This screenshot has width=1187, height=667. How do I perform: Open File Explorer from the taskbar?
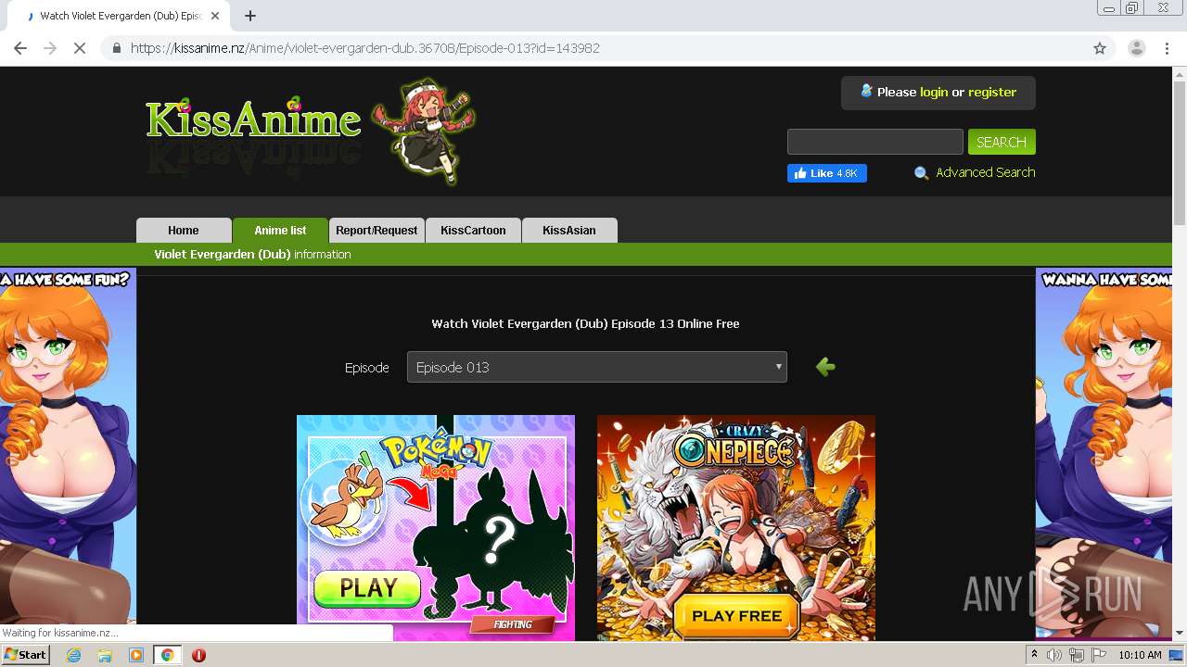click(x=105, y=655)
